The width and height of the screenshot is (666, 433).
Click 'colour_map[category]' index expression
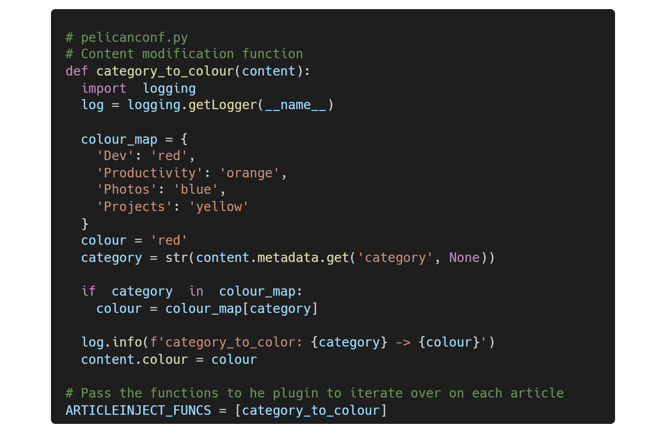tap(241, 309)
